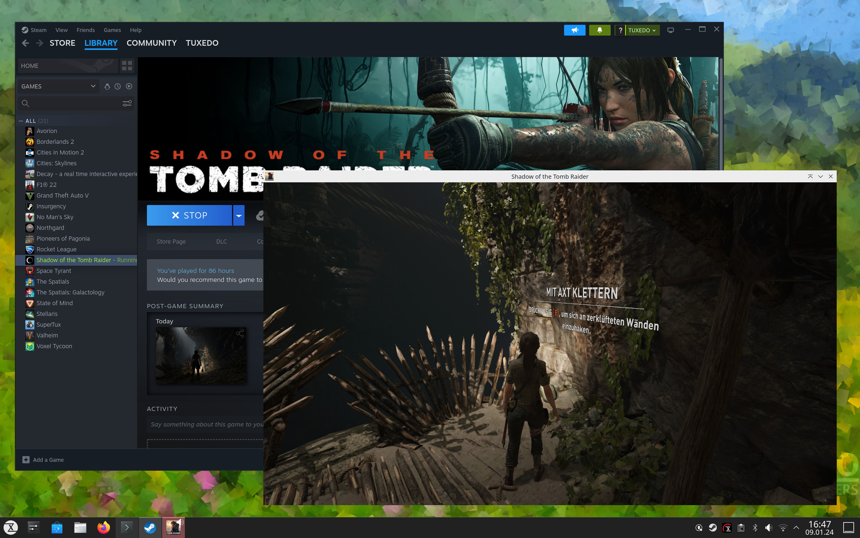Open the Store Page link
This screenshot has height=538, width=860.
click(171, 241)
